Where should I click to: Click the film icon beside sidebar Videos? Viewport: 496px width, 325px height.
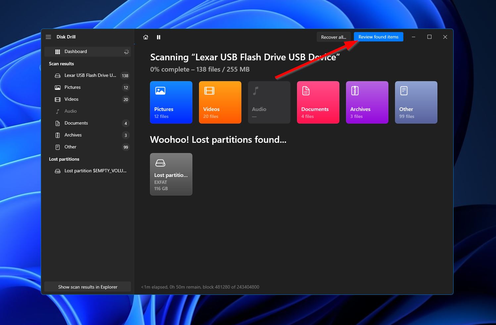pyautogui.click(x=58, y=99)
